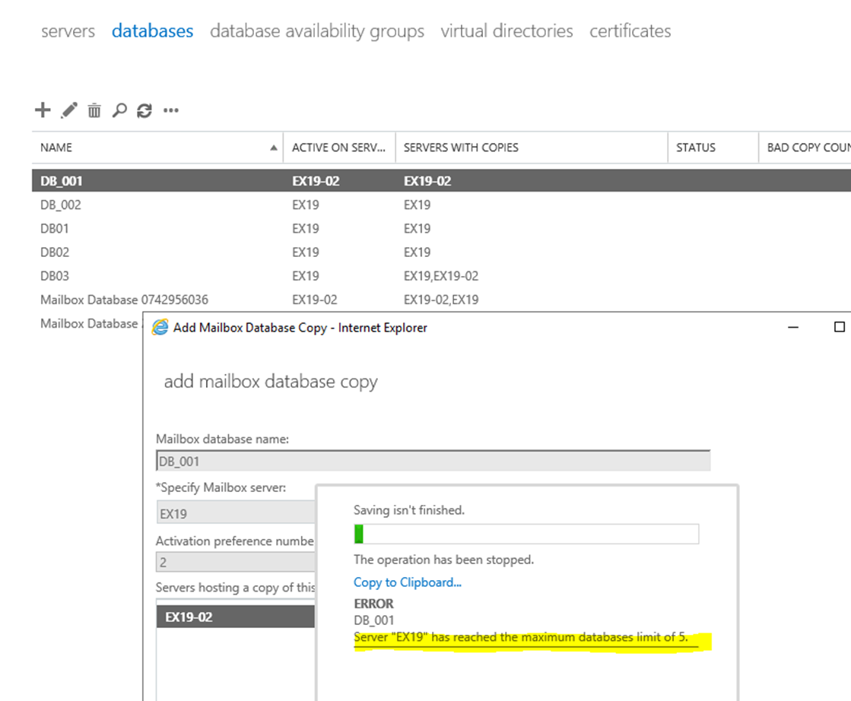851x701 pixels.
Task: Select the DB03 database row
Action: pyautogui.click(x=441, y=276)
